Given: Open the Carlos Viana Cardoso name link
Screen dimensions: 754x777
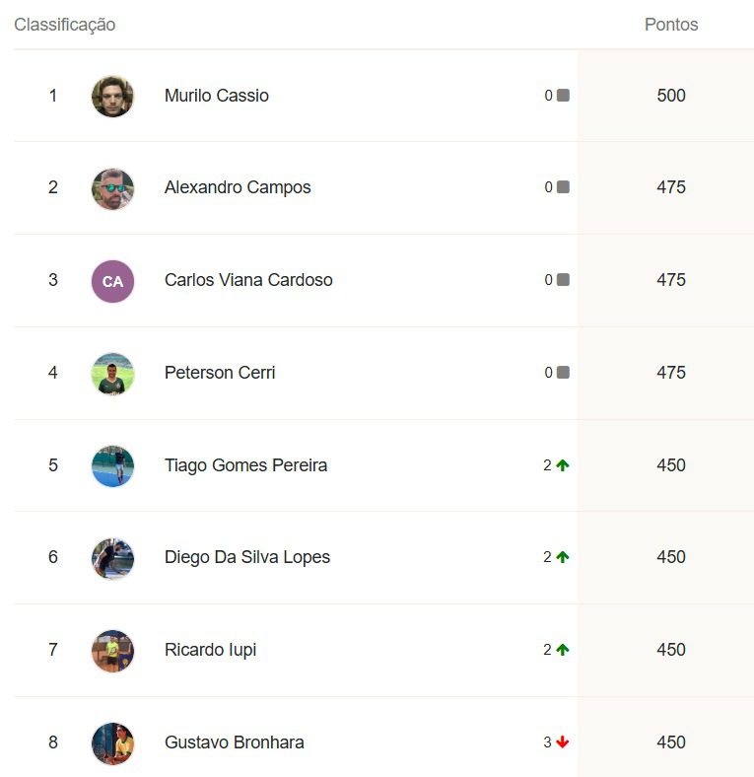Looking at the screenshot, I should [248, 280].
